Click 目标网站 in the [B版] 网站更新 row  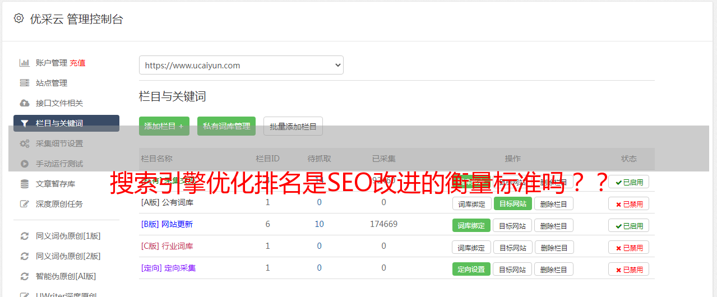click(x=513, y=226)
